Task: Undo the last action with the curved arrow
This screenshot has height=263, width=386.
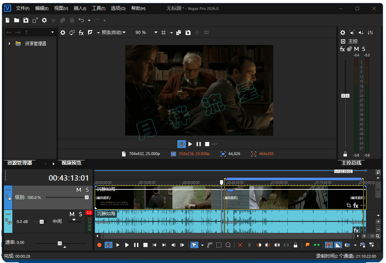Action: pyautogui.click(x=81, y=21)
